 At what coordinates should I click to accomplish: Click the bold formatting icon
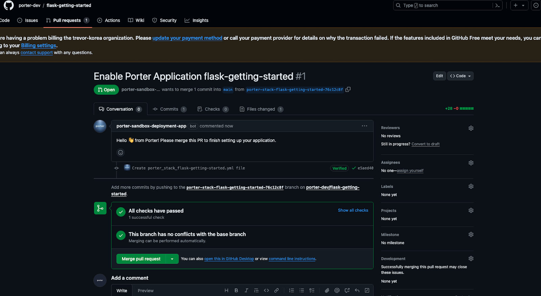tap(236, 291)
